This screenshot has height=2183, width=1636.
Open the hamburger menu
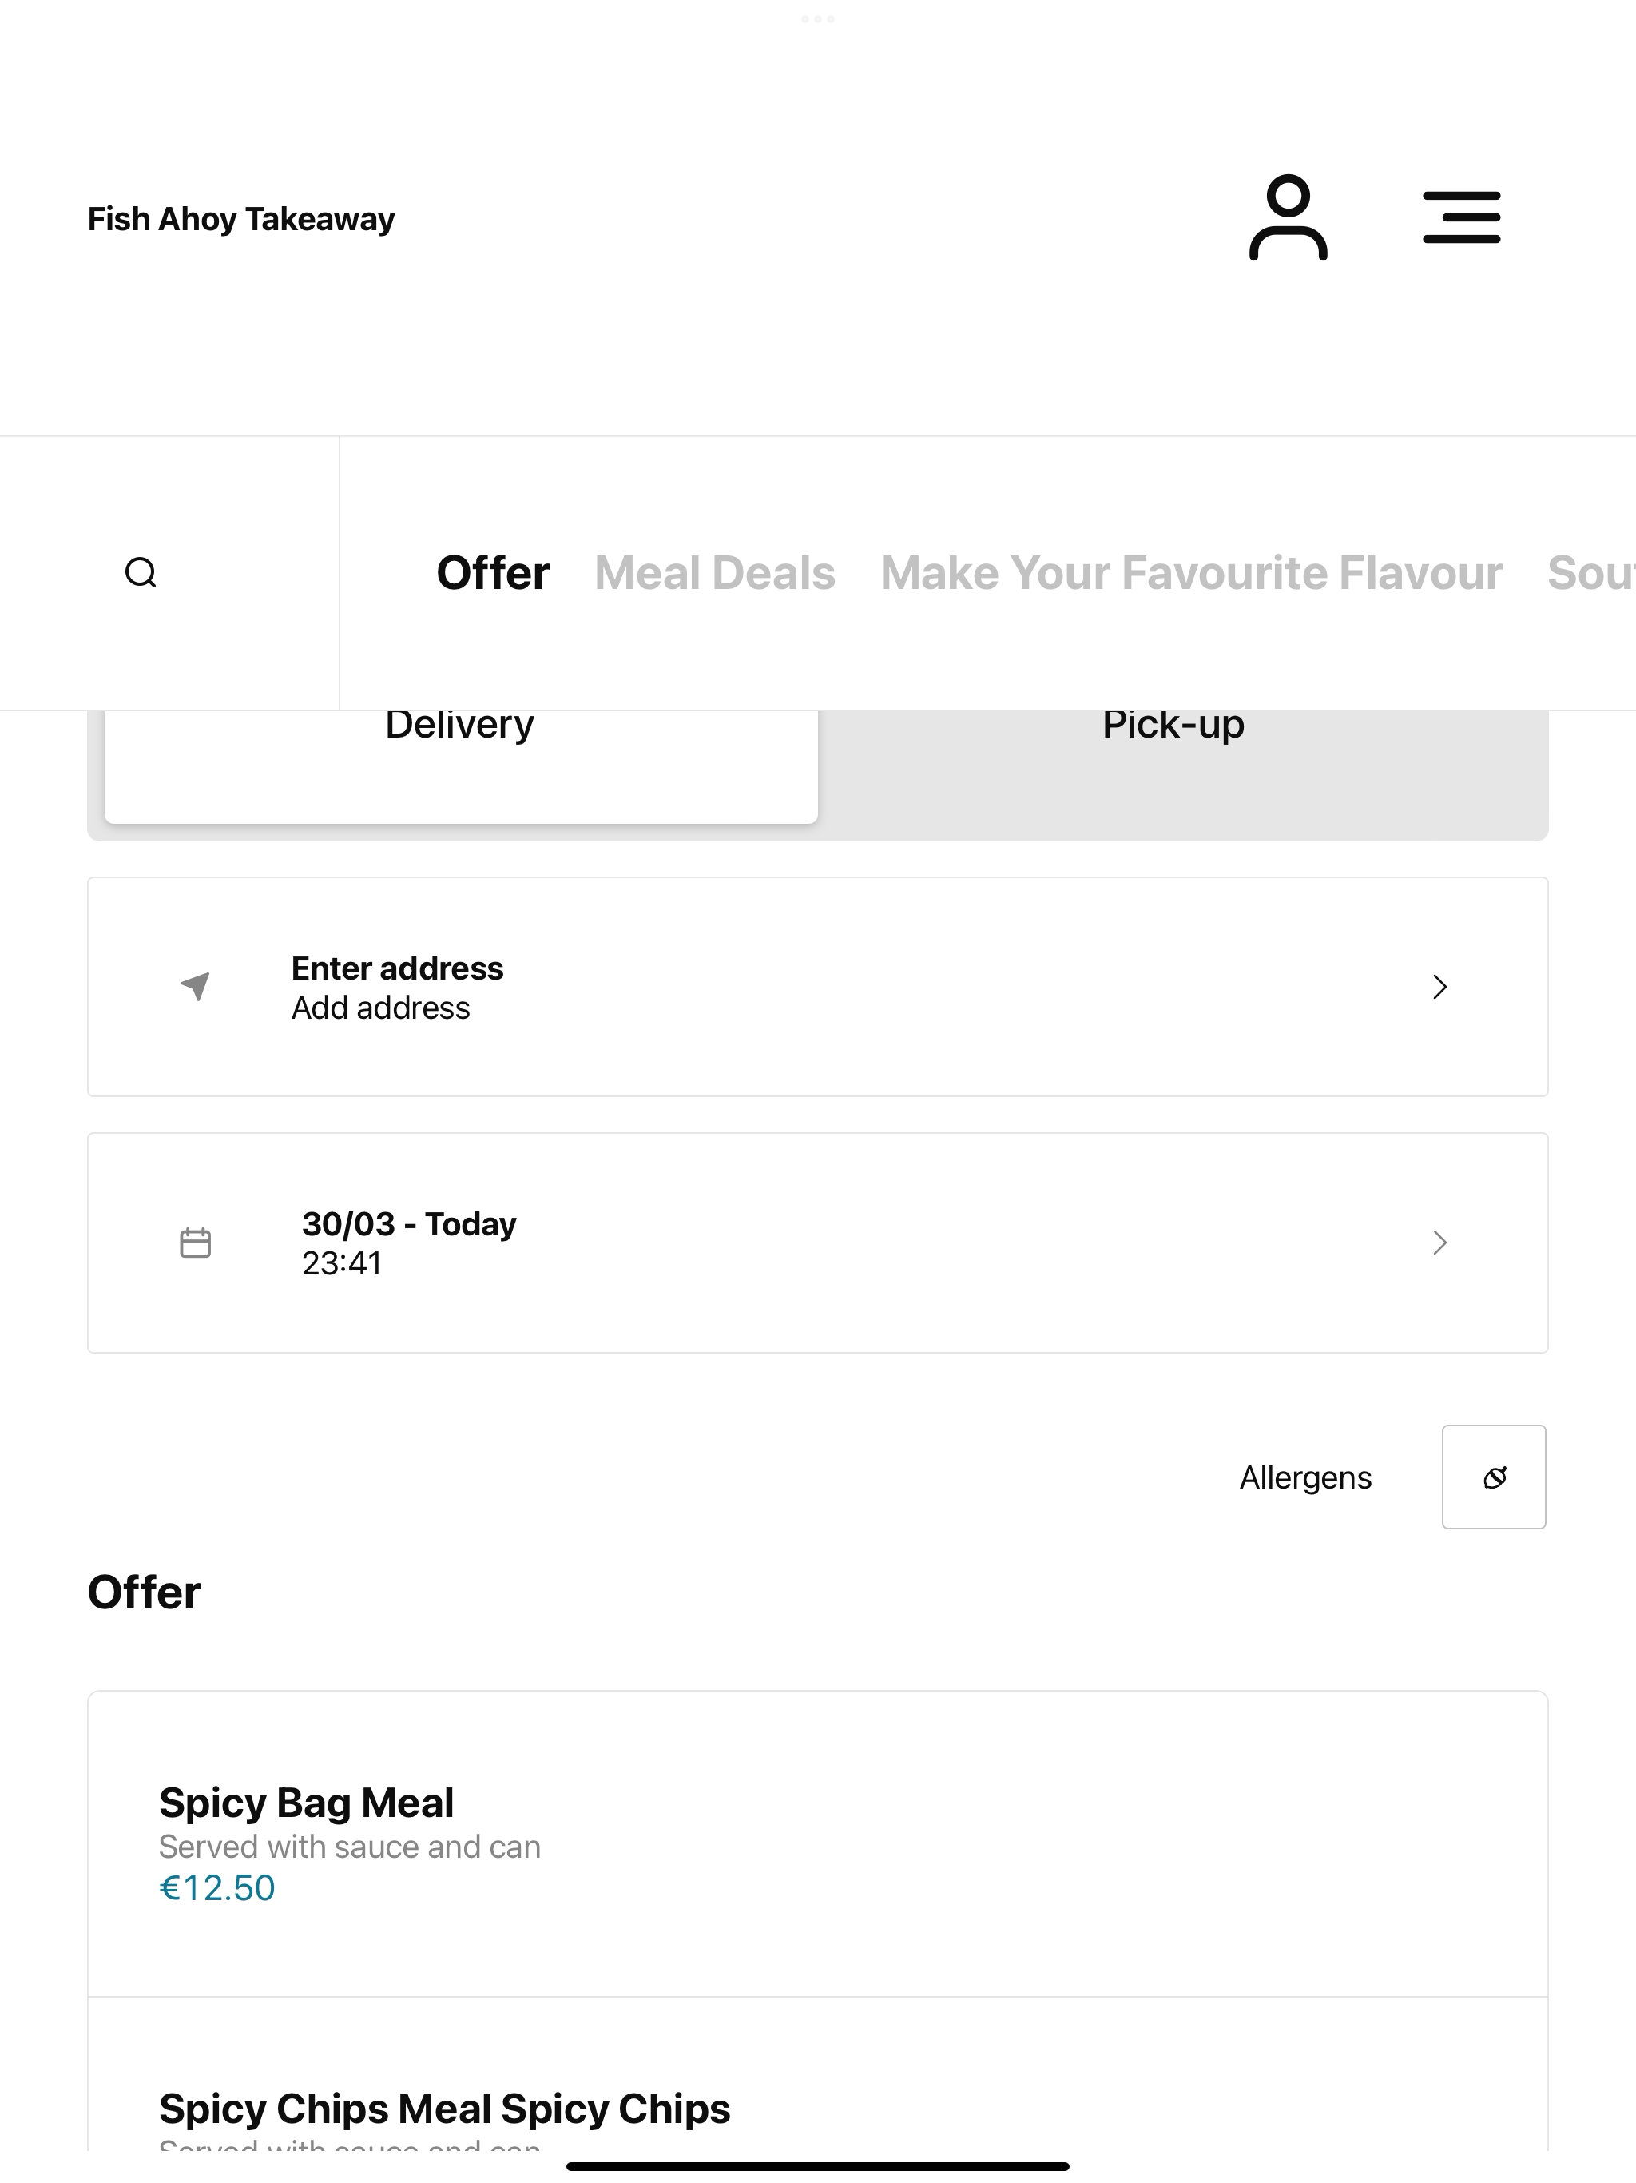(1461, 217)
